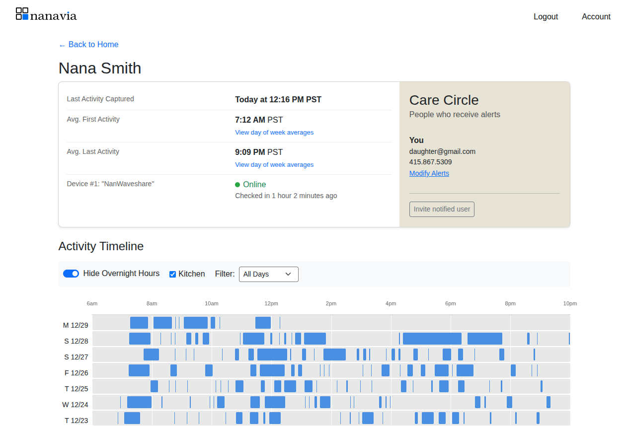Open the Account menu
Viewport: 626px width, 426px height.
tap(596, 16)
